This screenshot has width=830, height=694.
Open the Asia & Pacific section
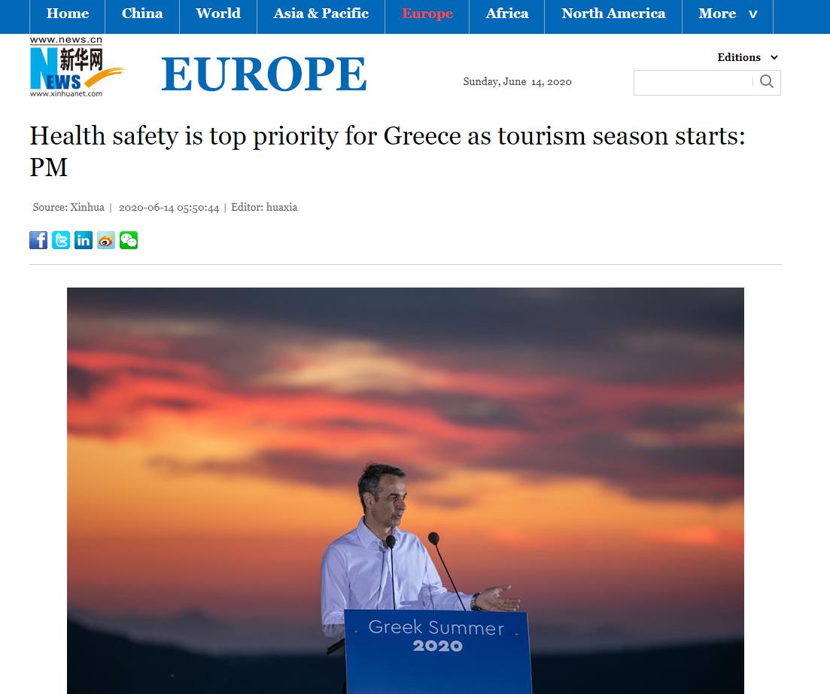tap(321, 14)
